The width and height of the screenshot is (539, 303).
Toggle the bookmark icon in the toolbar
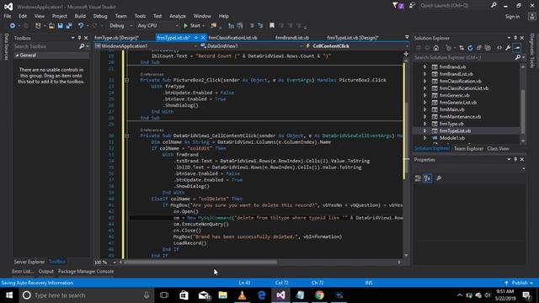pos(272,26)
